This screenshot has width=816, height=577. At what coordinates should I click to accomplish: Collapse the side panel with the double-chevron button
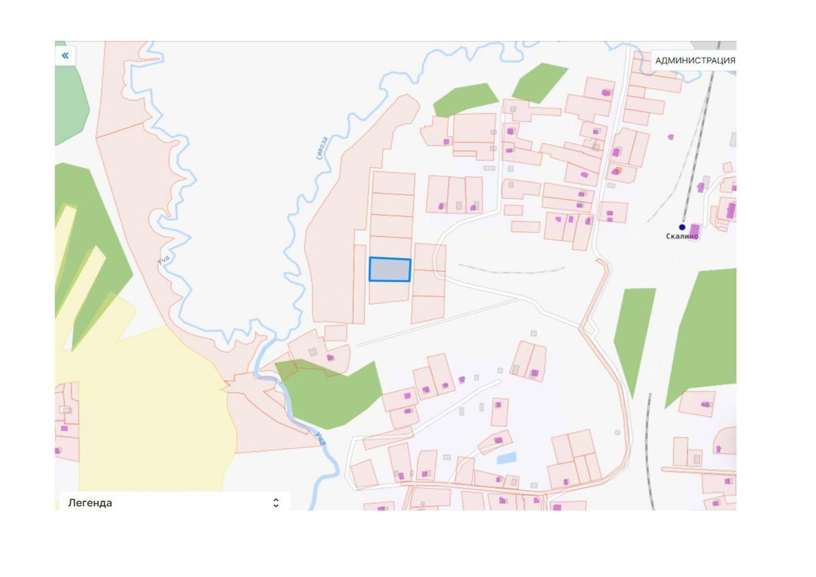click(65, 56)
